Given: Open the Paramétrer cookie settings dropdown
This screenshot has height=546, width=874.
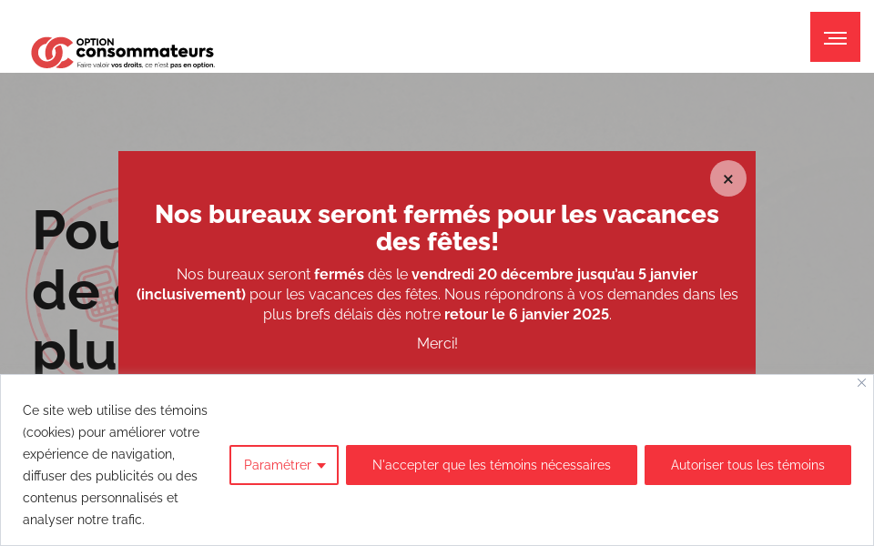Looking at the screenshot, I should point(283,464).
